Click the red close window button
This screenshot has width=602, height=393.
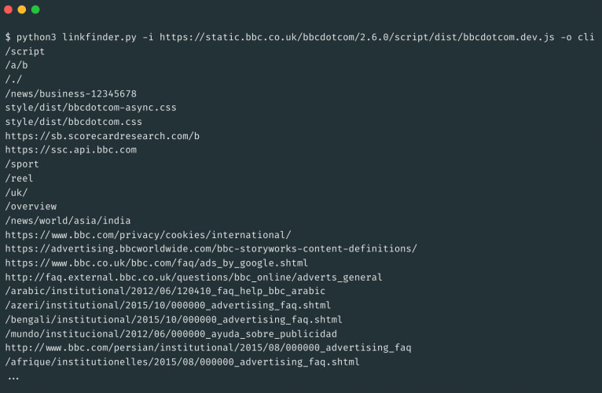[x=8, y=9]
